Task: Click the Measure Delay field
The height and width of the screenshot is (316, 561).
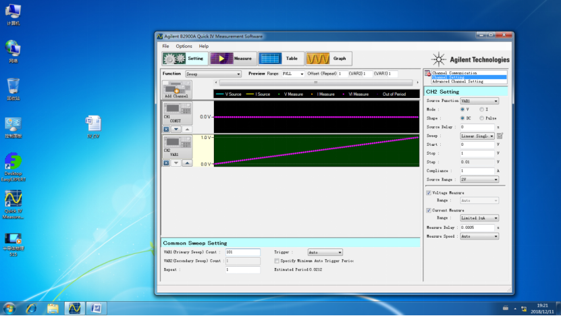Action: tap(477, 228)
